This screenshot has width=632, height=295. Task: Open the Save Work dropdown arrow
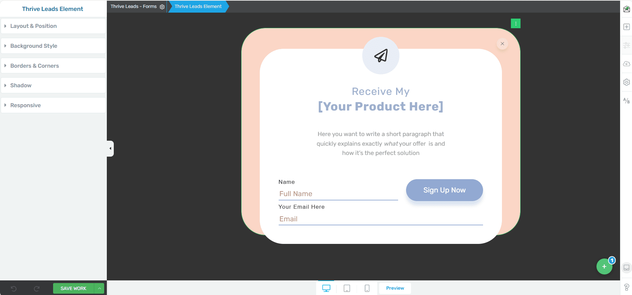point(99,288)
